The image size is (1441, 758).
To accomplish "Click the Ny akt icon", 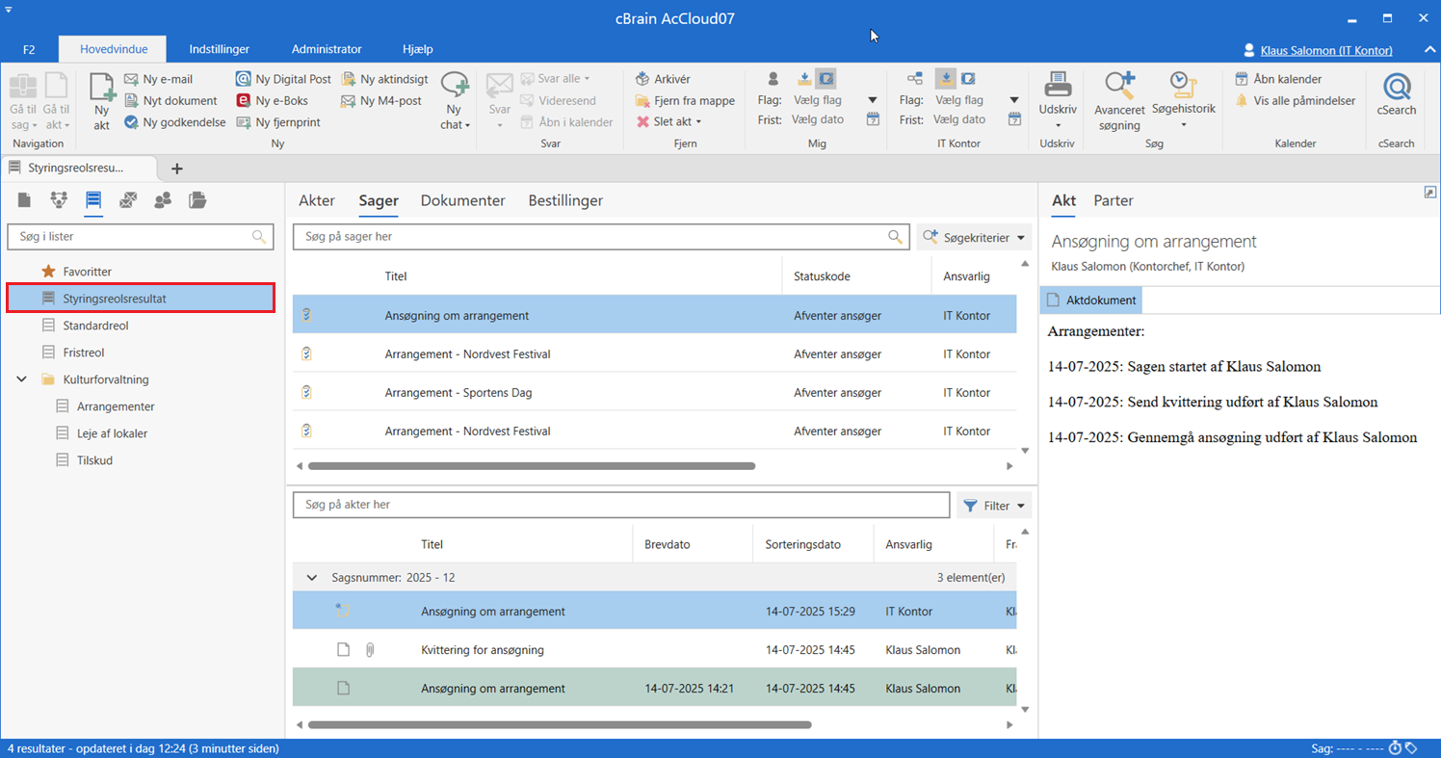I will tap(102, 90).
